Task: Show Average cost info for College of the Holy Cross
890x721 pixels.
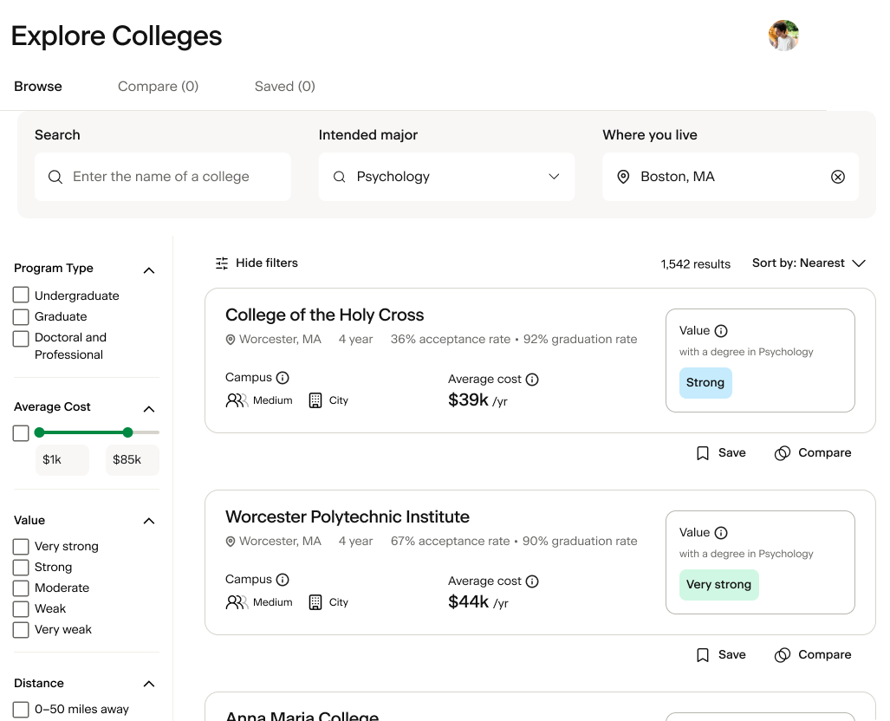Action: pyautogui.click(x=532, y=380)
